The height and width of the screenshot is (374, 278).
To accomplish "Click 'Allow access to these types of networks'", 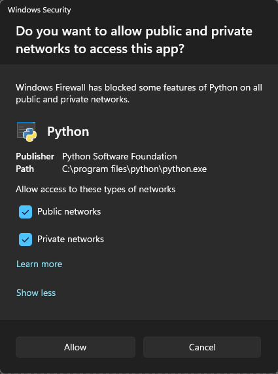I will [x=96, y=190].
